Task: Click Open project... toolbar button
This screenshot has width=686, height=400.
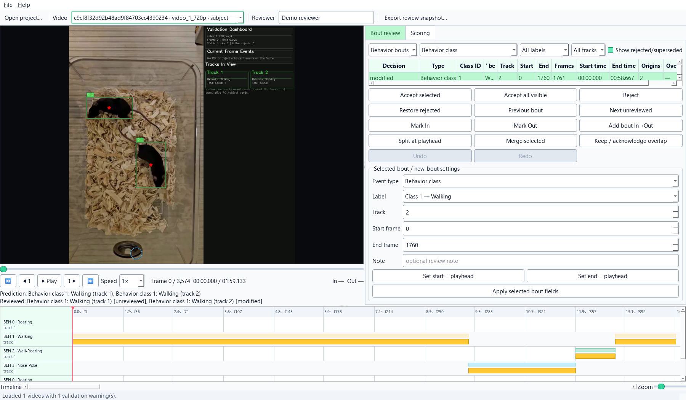Action: coord(23,18)
